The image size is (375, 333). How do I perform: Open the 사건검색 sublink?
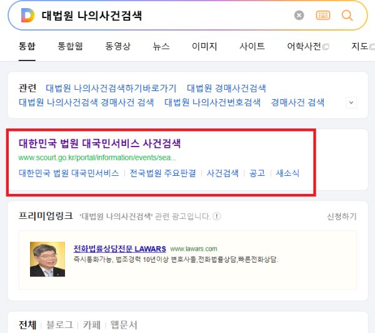pyautogui.click(x=222, y=173)
